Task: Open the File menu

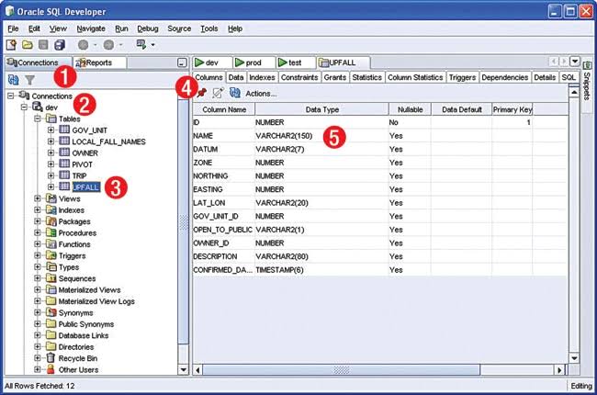Action: click(x=13, y=28)
